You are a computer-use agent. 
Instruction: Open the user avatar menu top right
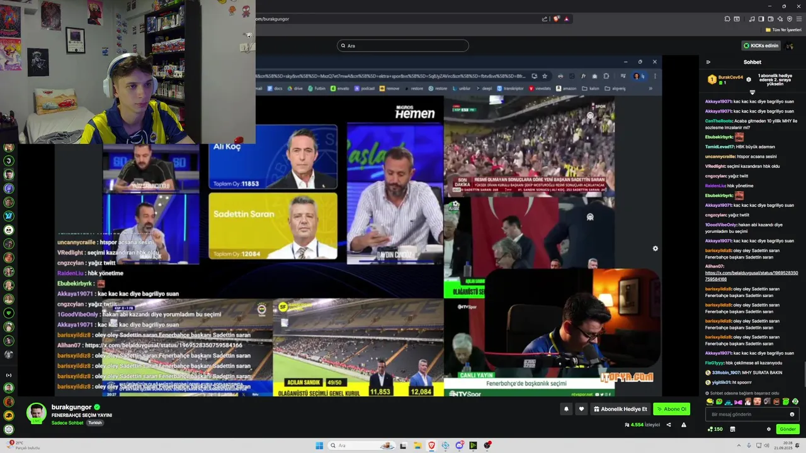790,45
